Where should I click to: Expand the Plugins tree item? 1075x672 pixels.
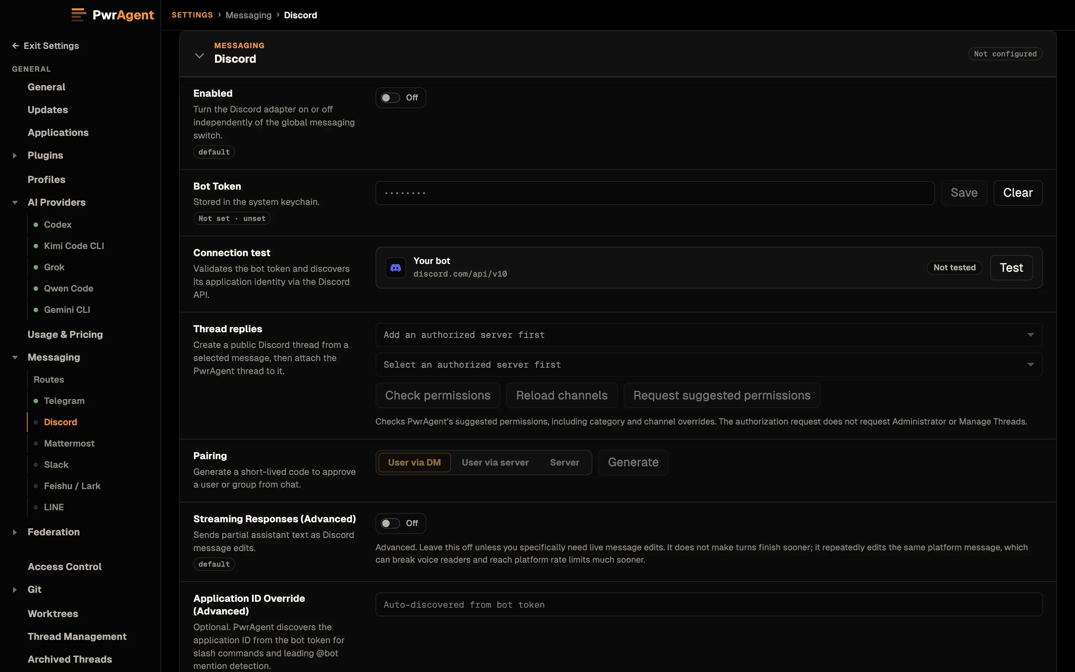tap(15, 156)
